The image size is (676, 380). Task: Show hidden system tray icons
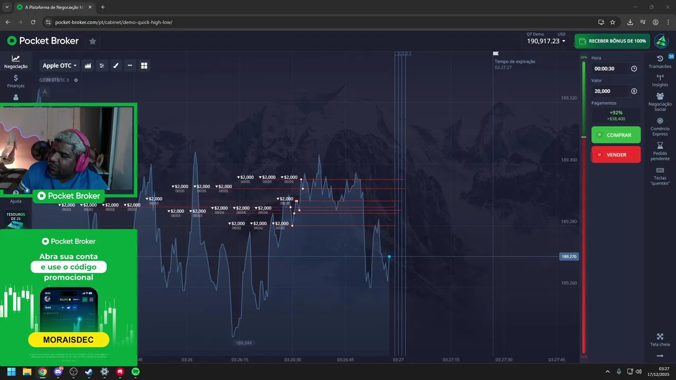607,372
